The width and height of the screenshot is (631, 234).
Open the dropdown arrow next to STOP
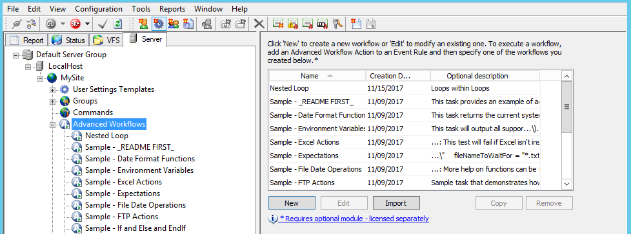click(x=87, y=24)
